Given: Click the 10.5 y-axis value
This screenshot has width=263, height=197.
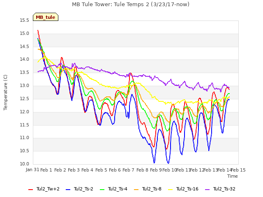Looking at the screenshot, I should [x=25, y=151].
